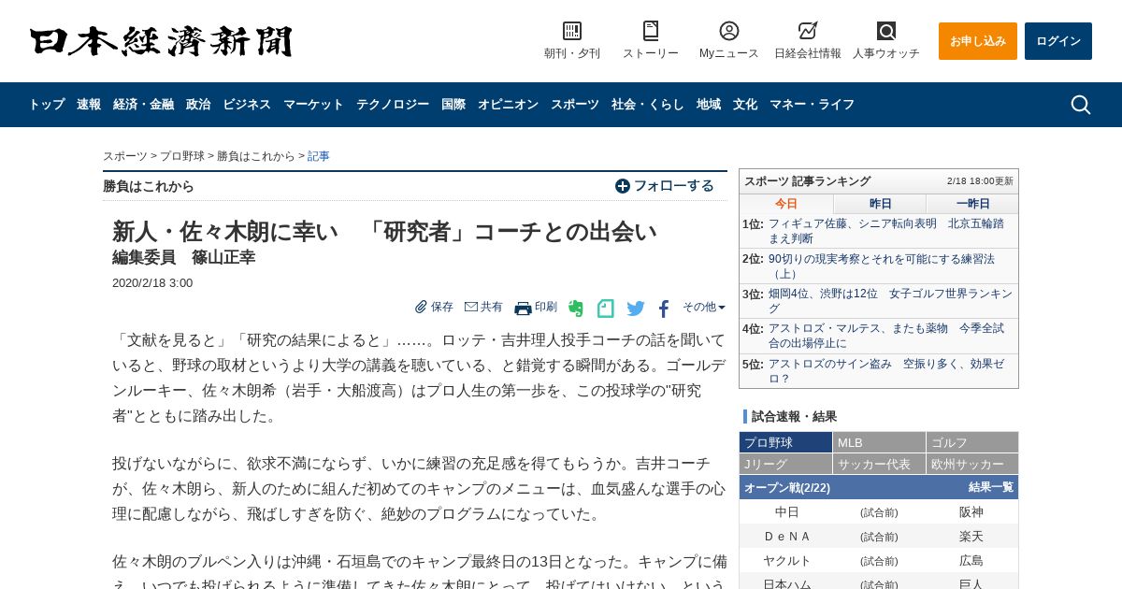Click the 印刷 printer icon
The width and height of the screenshot is (1122, 589).
[523, 308]
